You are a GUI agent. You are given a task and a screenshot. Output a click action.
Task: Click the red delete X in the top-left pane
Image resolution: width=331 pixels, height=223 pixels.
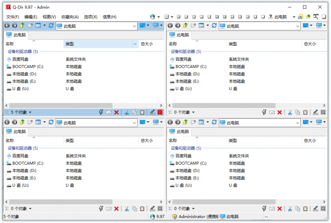tap(117, 112)
